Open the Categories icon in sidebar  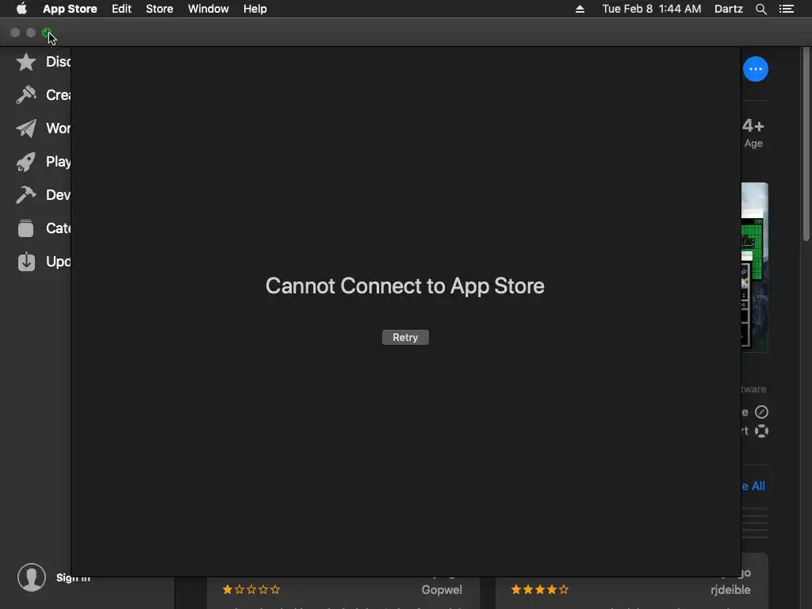26,228
